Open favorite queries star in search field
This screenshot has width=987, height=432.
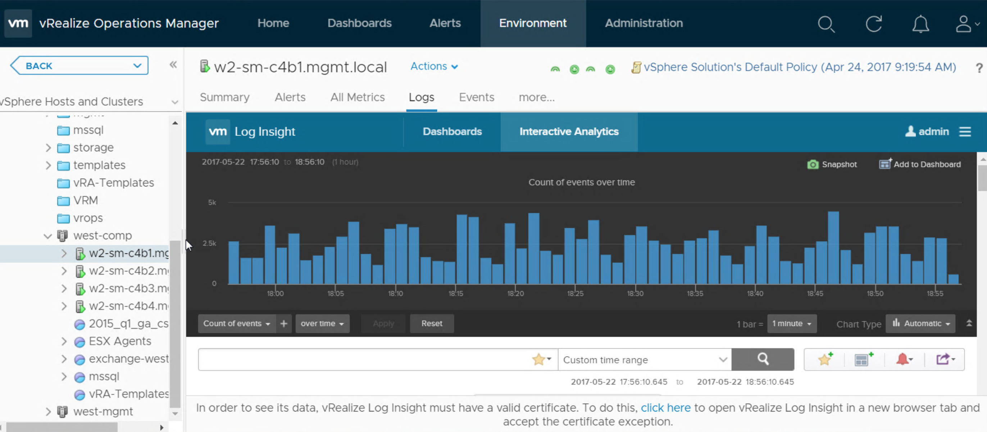click(x=541, y=359)
